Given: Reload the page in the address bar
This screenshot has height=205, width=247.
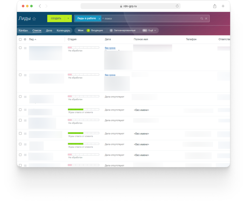Looking at the screenshot, I should (177, 6).
